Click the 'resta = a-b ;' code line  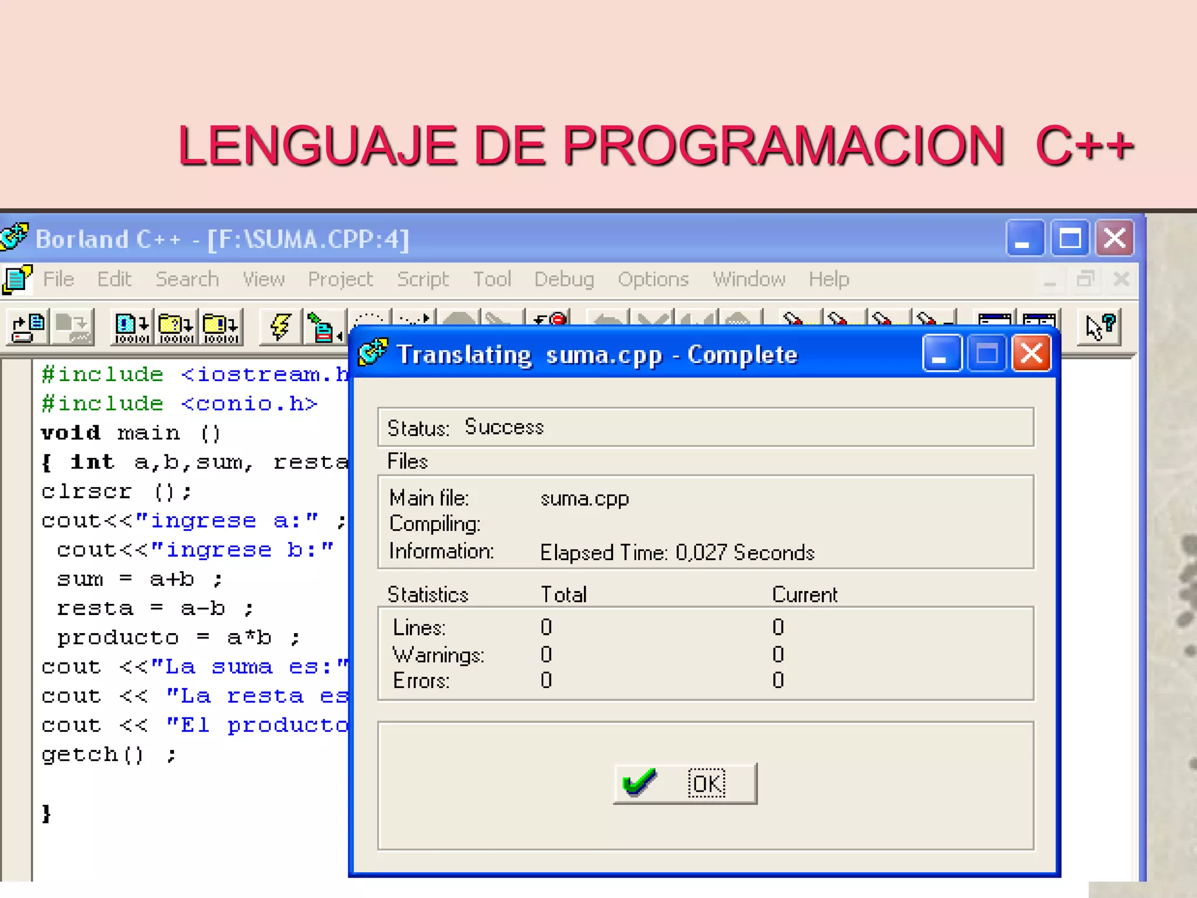coord(155,609)
